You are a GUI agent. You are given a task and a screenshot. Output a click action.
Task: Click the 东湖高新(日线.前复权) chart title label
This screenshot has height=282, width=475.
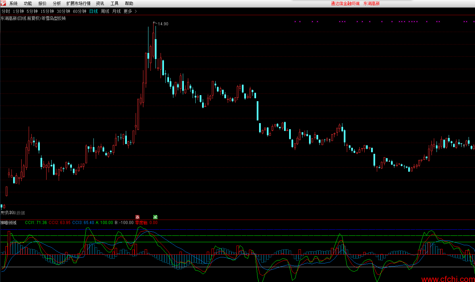click(x=20, y=18)
